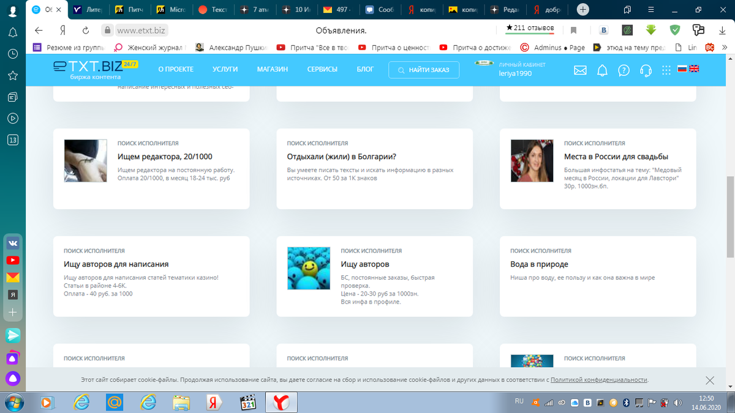
Task: Open the green download arrow extension icon
Action: 650,30
